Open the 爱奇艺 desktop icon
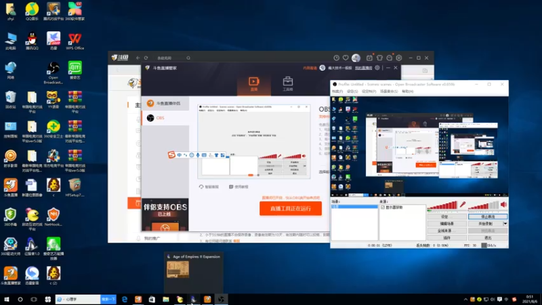542x305 pixels. coord(75,70)
